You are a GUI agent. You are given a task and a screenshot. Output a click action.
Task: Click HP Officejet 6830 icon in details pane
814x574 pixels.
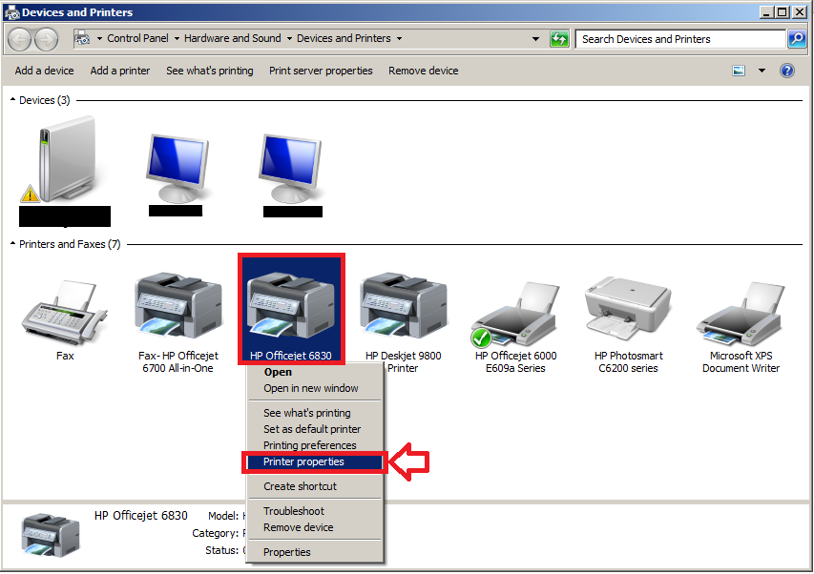pos(51,535)
